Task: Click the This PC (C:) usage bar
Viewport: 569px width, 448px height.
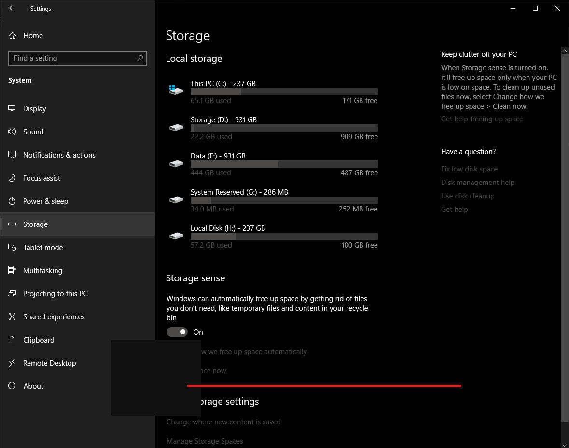Action: click(x=284, y=92)
